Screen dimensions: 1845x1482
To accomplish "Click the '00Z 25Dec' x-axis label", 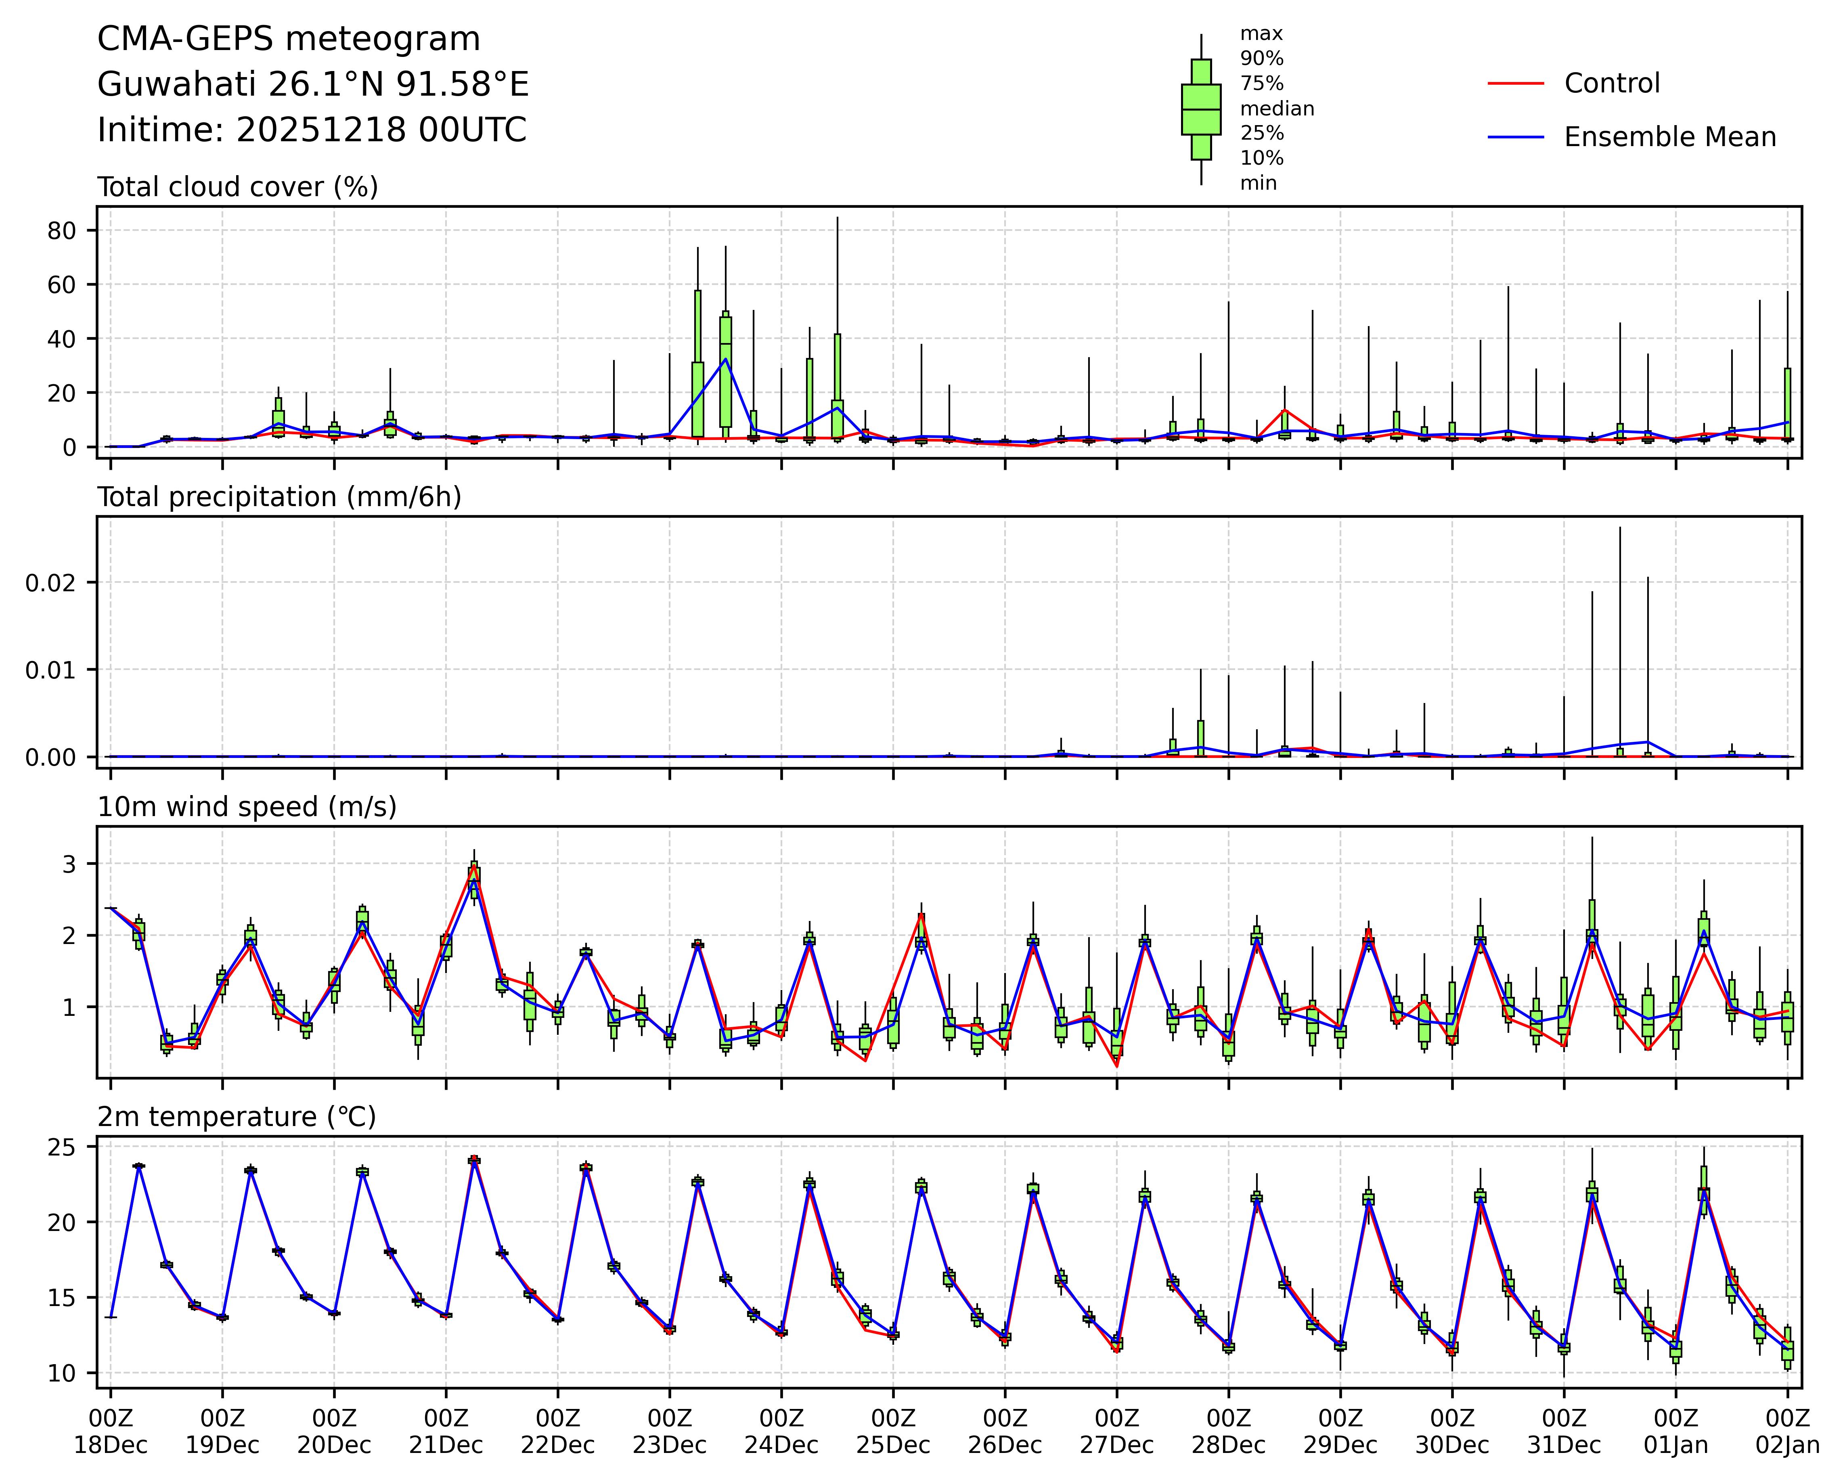I will [892, 1432].
